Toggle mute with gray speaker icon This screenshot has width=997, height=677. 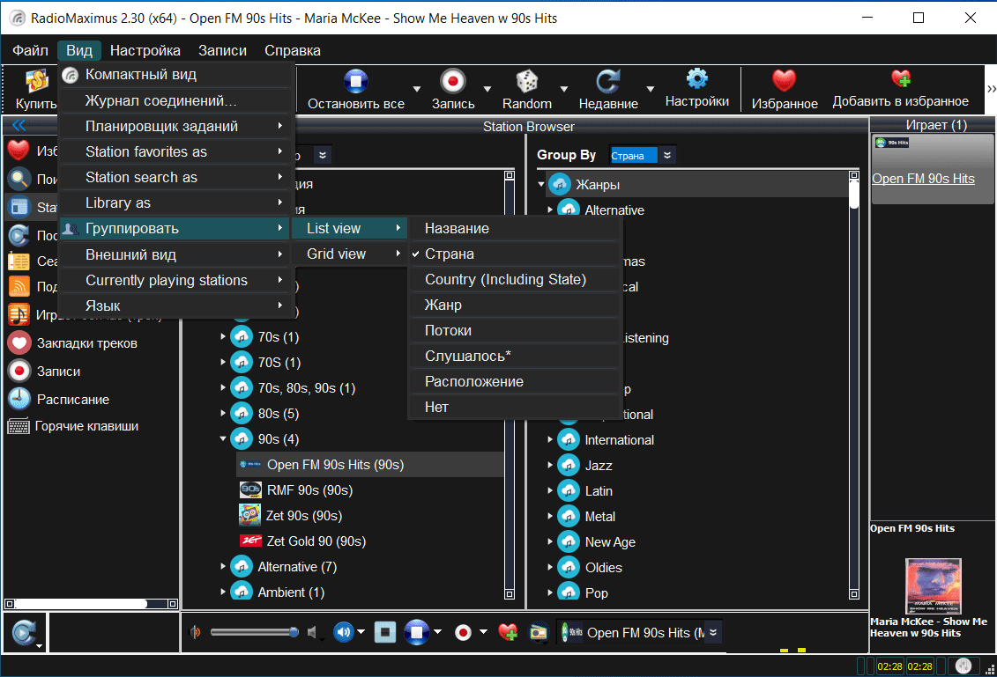click(312, 632)
